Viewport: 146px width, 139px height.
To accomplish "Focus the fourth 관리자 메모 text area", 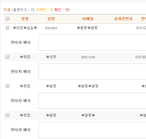I will tap(92, 130).
